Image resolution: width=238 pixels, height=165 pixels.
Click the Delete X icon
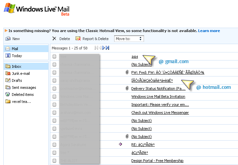tap(54, 39)
